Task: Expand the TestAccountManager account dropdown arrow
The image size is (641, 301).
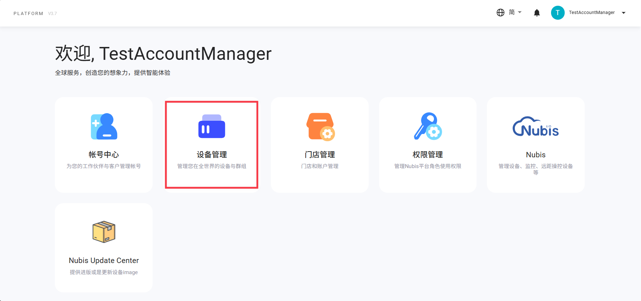Action: pos(623,13)
